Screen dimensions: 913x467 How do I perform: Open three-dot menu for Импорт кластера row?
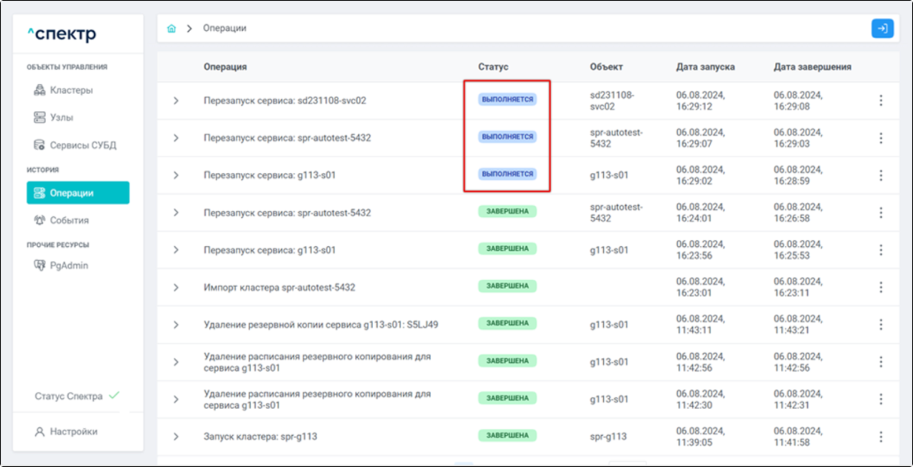coord(881,287)
